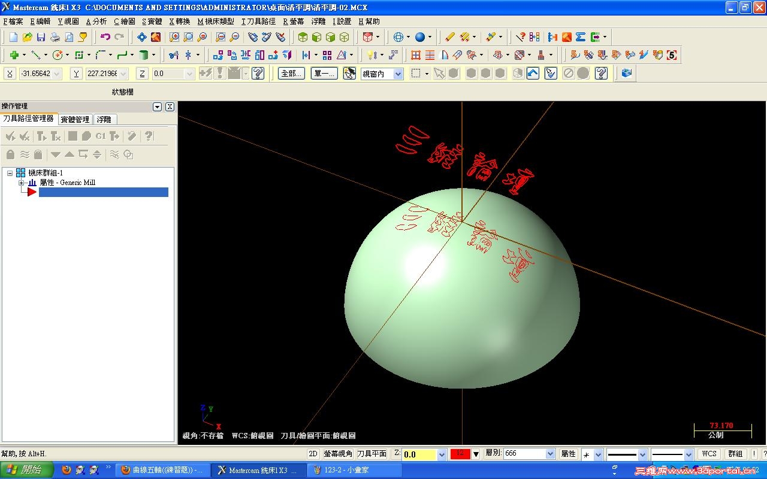Open the rectangle selection method dropdown arrow
Image resolution: width=767 pixels, height=479 pixels.
(x=427, y=74)
